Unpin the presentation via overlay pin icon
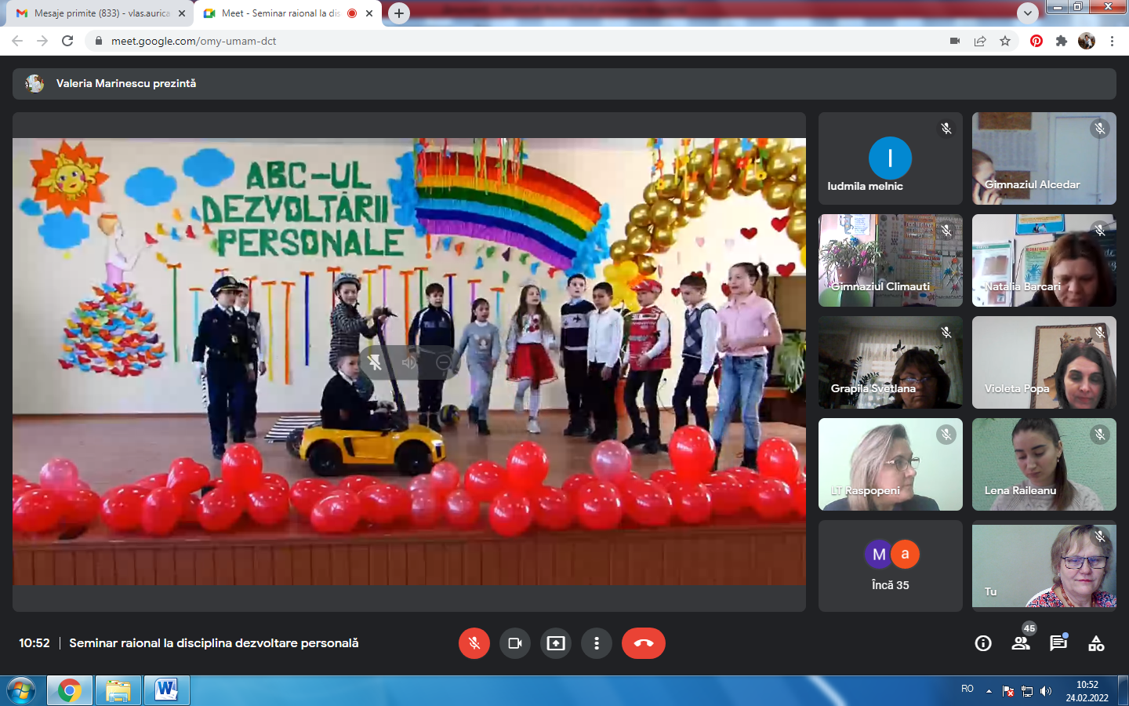The image size is (1129, 706). (x=375, y=362)
